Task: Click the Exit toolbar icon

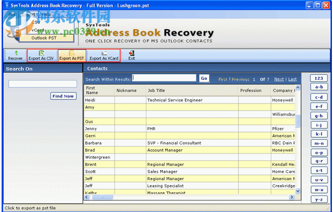Action: coord(132,56)
